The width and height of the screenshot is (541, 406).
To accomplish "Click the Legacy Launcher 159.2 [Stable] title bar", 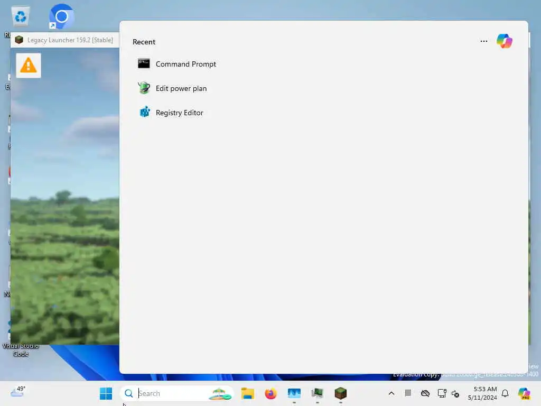I will tap(65, 40).
